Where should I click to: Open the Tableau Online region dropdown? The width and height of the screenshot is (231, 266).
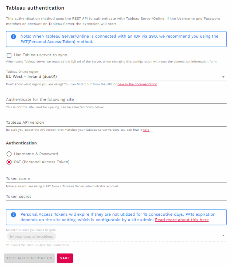point(111,77)
